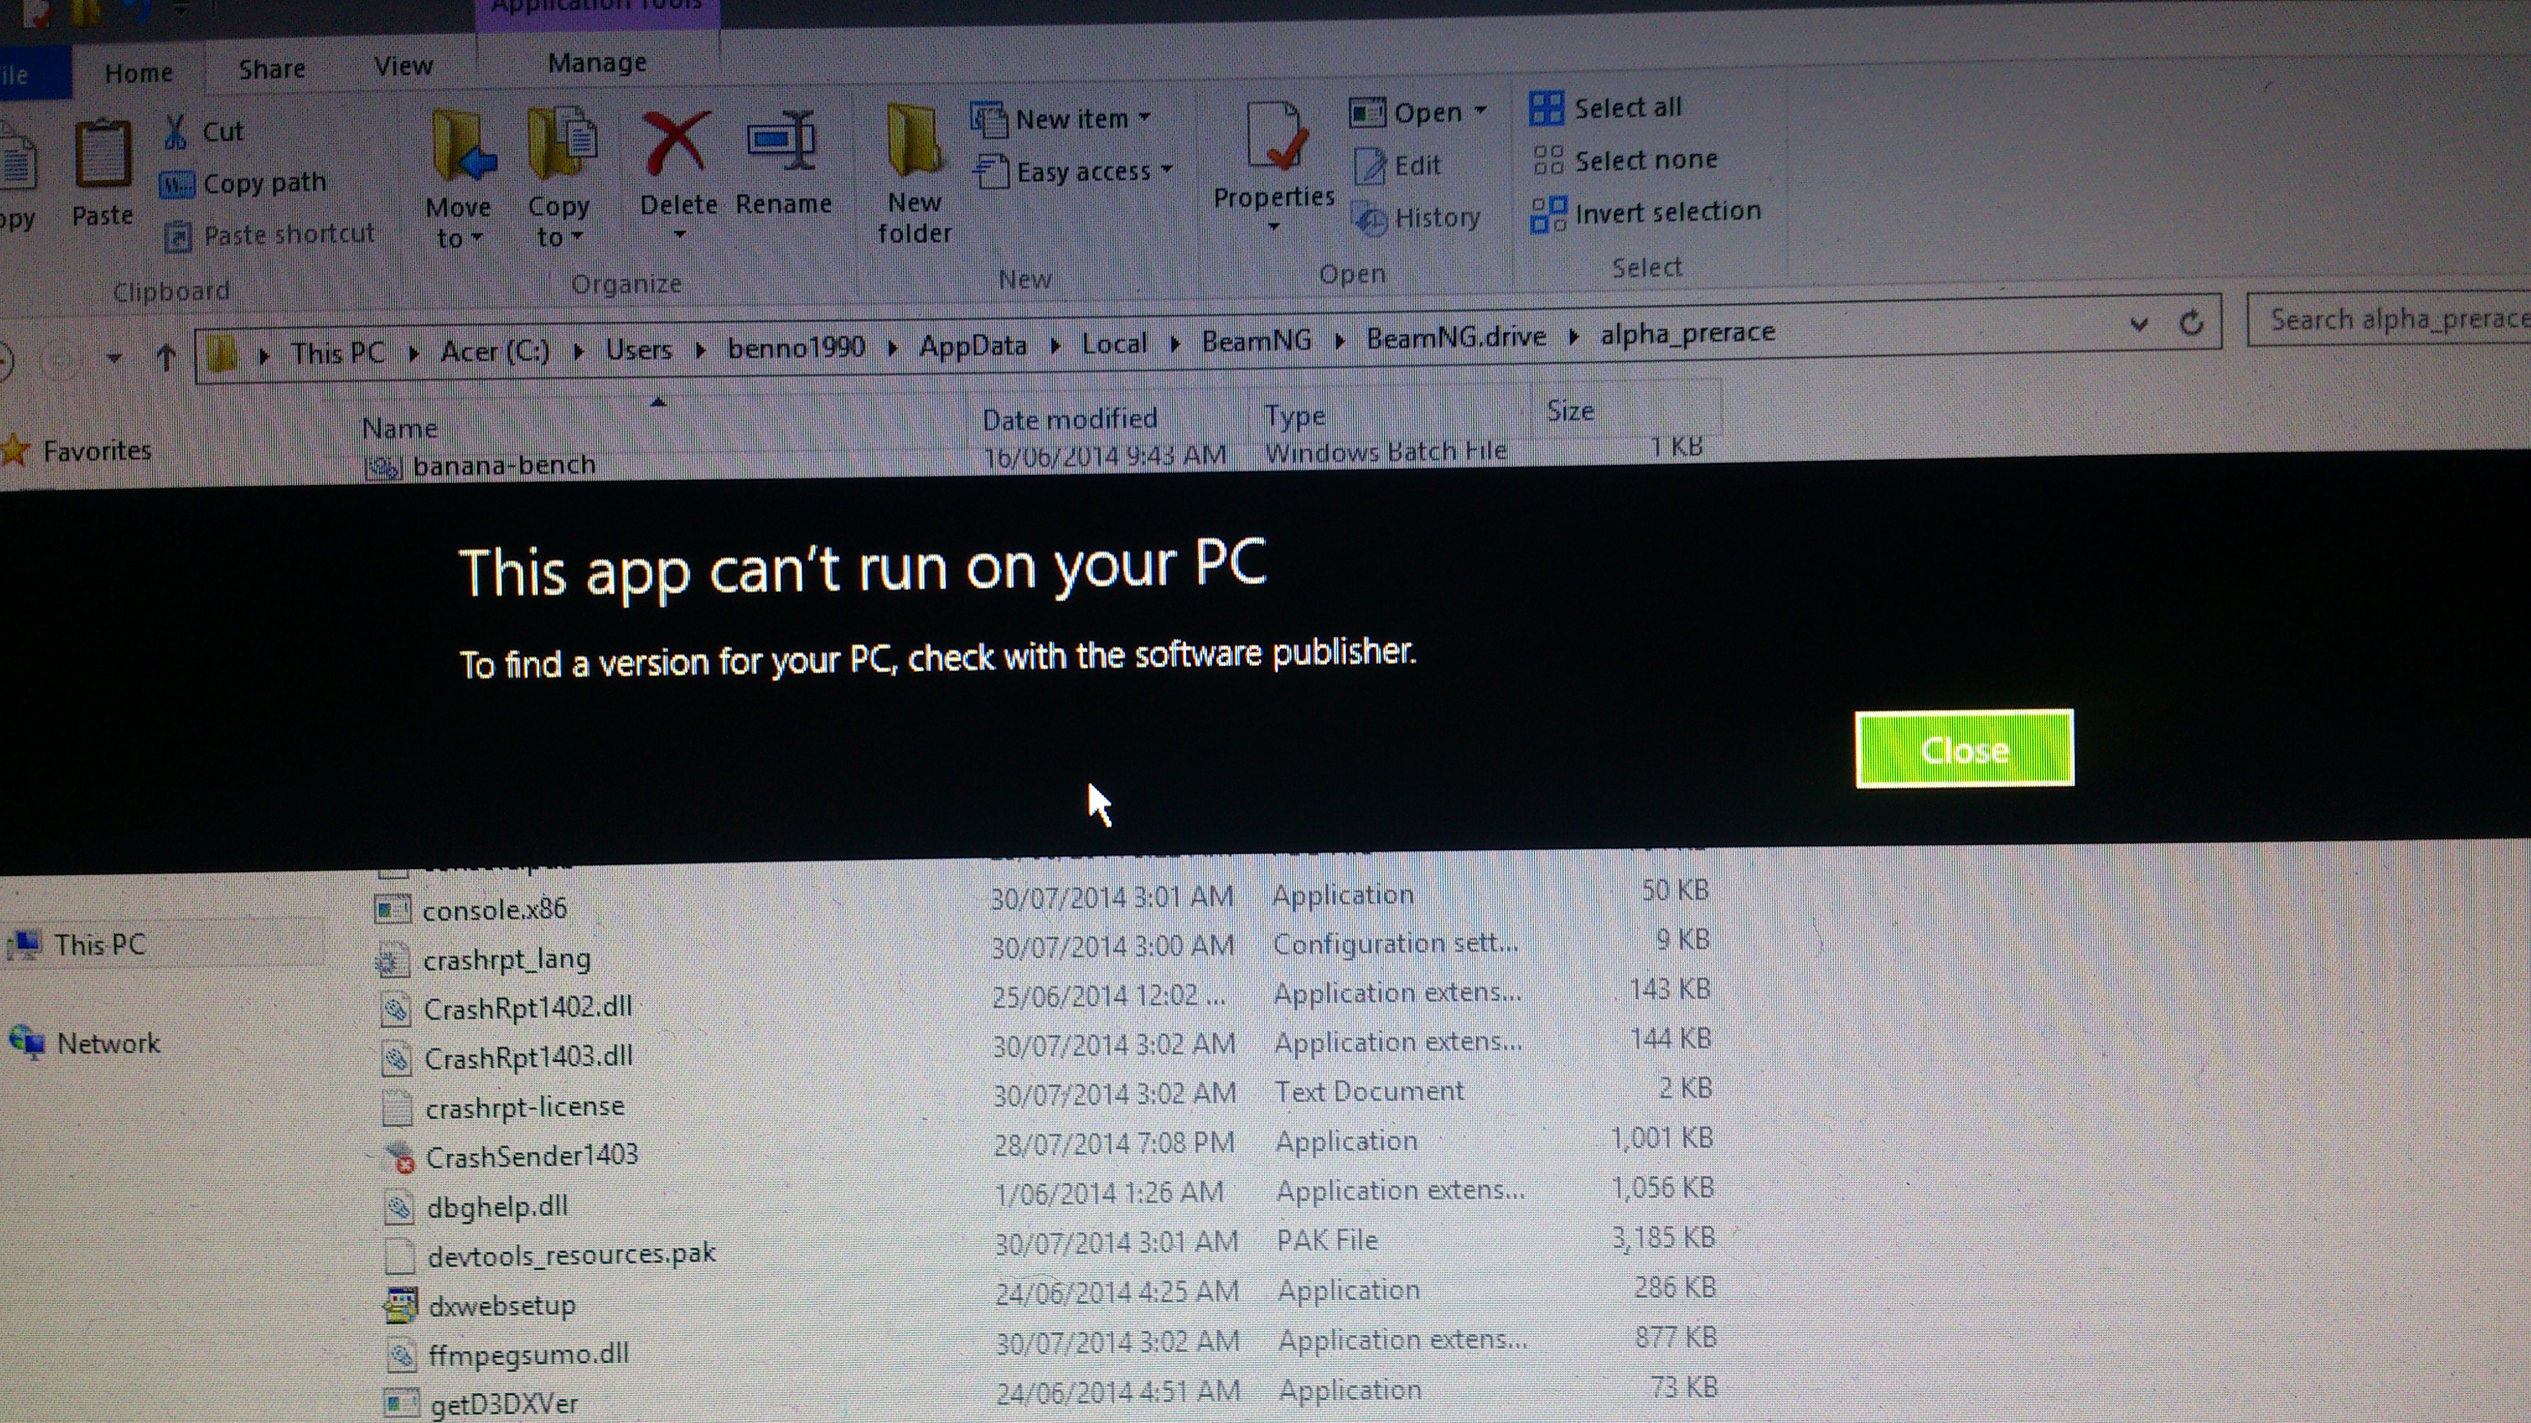Click Paste shortcut in the ribbon
Viewport: 2531px width, 1423px height.
click(271, 235)
